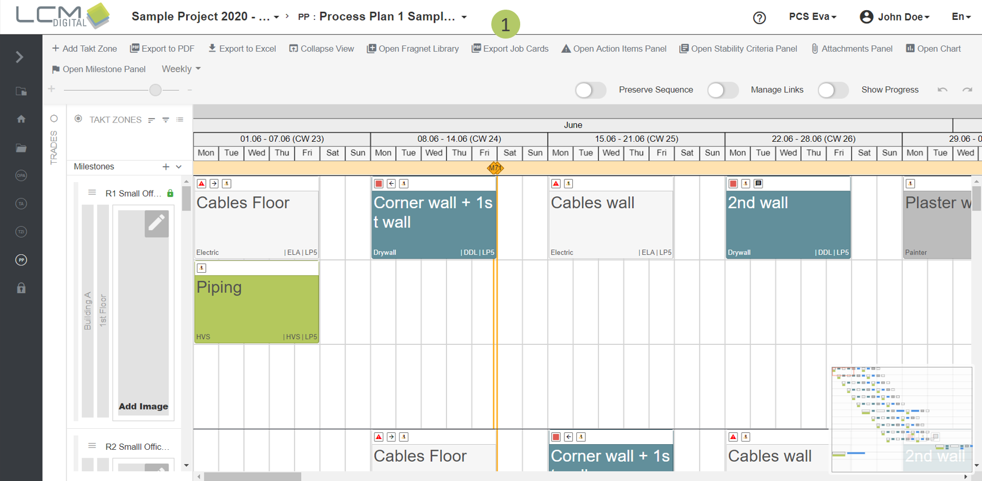Click Add Takt Zone button

click(x=84, y=49)
